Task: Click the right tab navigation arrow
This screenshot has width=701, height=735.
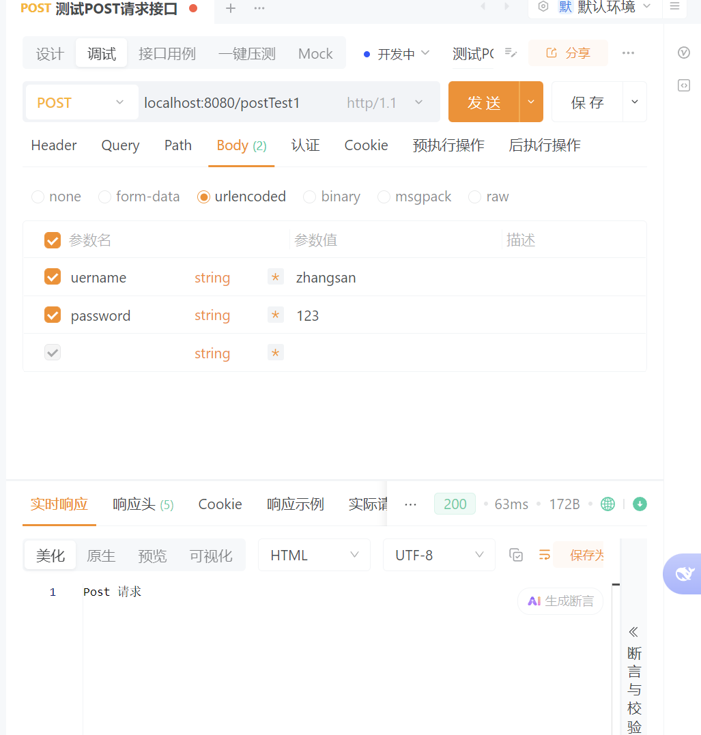Action: tap(506, 7)
